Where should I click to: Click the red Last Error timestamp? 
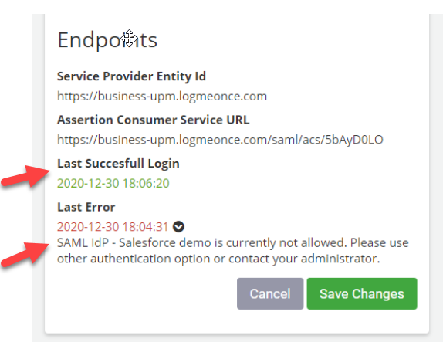pyautogui.click(x=113, y=227)
